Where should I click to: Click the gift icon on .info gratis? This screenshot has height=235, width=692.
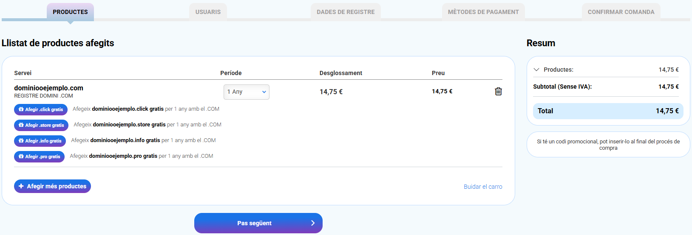pyautogui.click(x=21, y=141)
